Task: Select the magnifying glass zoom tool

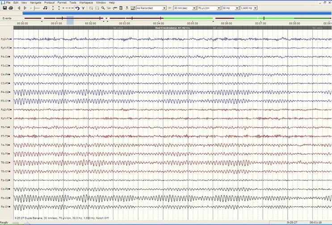Action: pyautogui.click(x=103, y=8)
